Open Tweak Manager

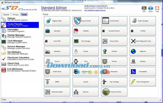[143, 21]
